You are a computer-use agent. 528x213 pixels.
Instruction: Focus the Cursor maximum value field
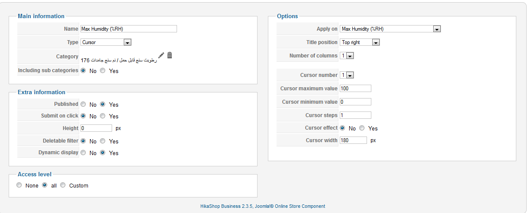(x=355, y=89)
